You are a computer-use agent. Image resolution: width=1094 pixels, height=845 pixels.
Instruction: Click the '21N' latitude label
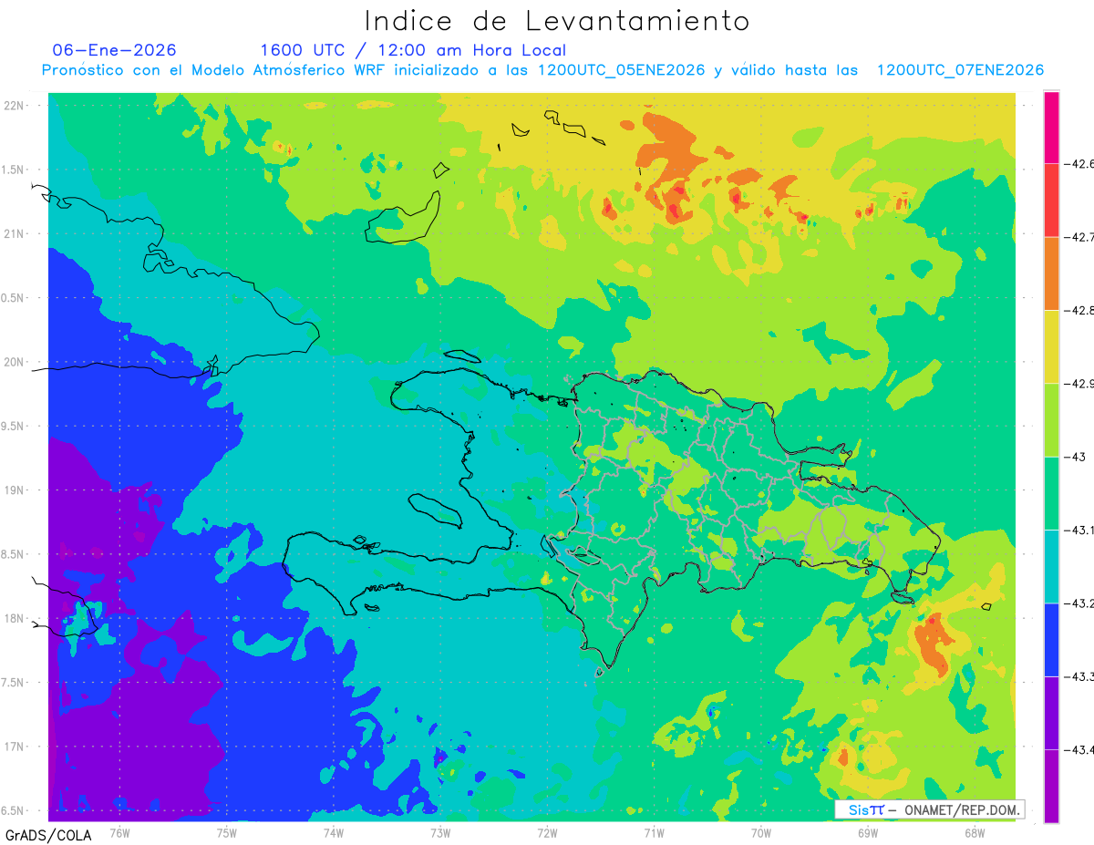coord(14,233)
